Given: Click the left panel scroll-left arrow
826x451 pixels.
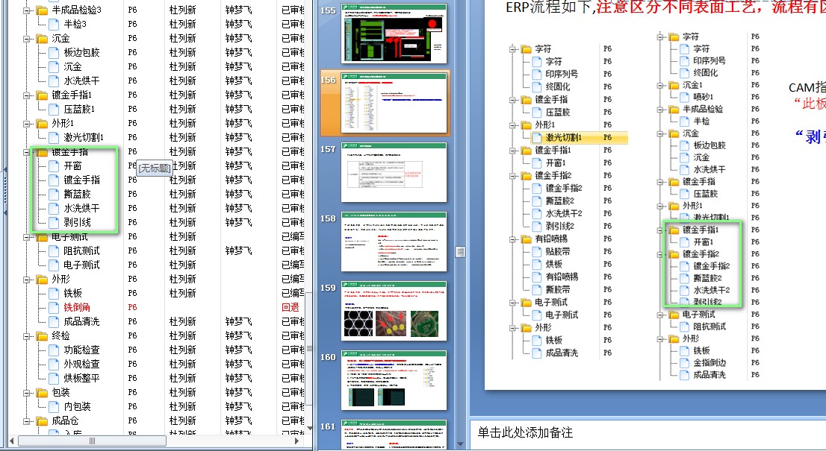Looking at the screenshot, I should click(x=13, y=441).
